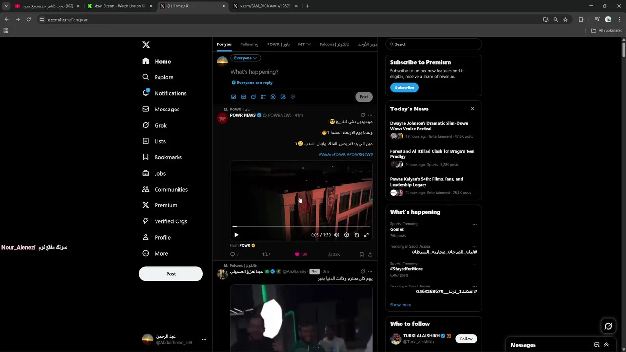Screen dimensions: 626x352
Task: Follow TURKI ALALSHIKH
Action: (466, 339)
